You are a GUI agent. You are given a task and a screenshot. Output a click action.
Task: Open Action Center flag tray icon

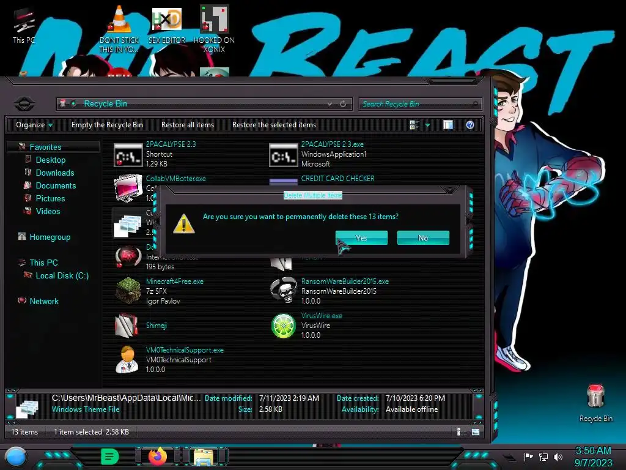point(528,457)
